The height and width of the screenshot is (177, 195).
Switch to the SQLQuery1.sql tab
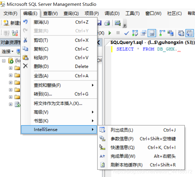point(152,43)
